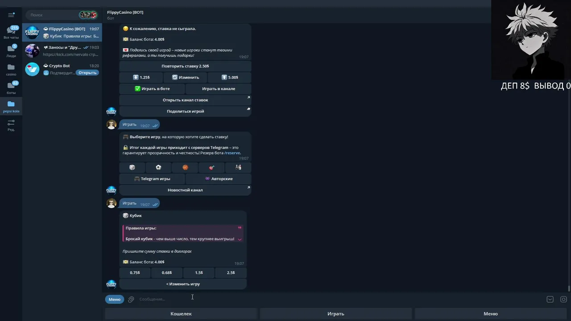Click the chat scrollbar thumb
Image resolution: width=571 pixels, height=321 pixels.
pyautogui.click(x=569, y=289)
